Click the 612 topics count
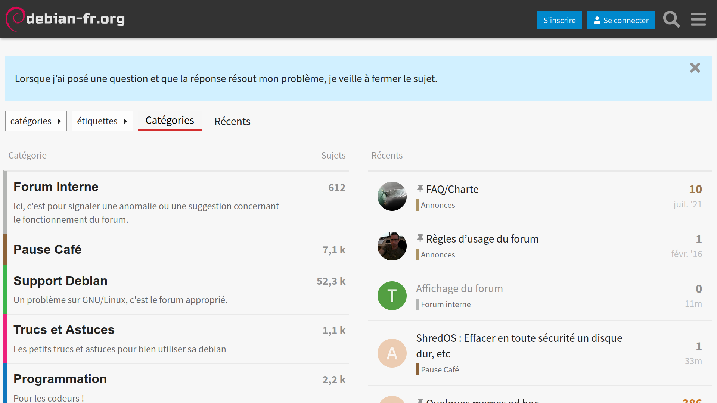The image size is (717, 403). coord(337,187)
